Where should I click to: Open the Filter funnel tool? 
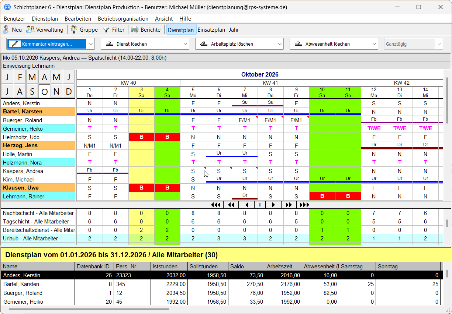click(106, 30)
